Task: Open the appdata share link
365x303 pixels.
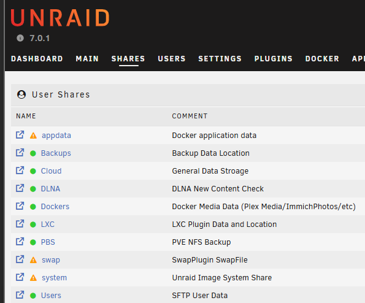Action: (x=56, y=136)
